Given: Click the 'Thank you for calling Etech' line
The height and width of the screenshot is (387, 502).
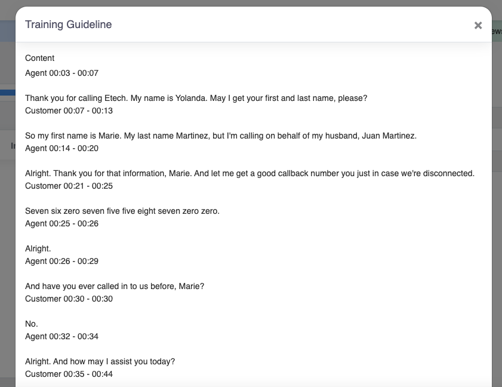Looking at the screenshot, I should (196, 98).
